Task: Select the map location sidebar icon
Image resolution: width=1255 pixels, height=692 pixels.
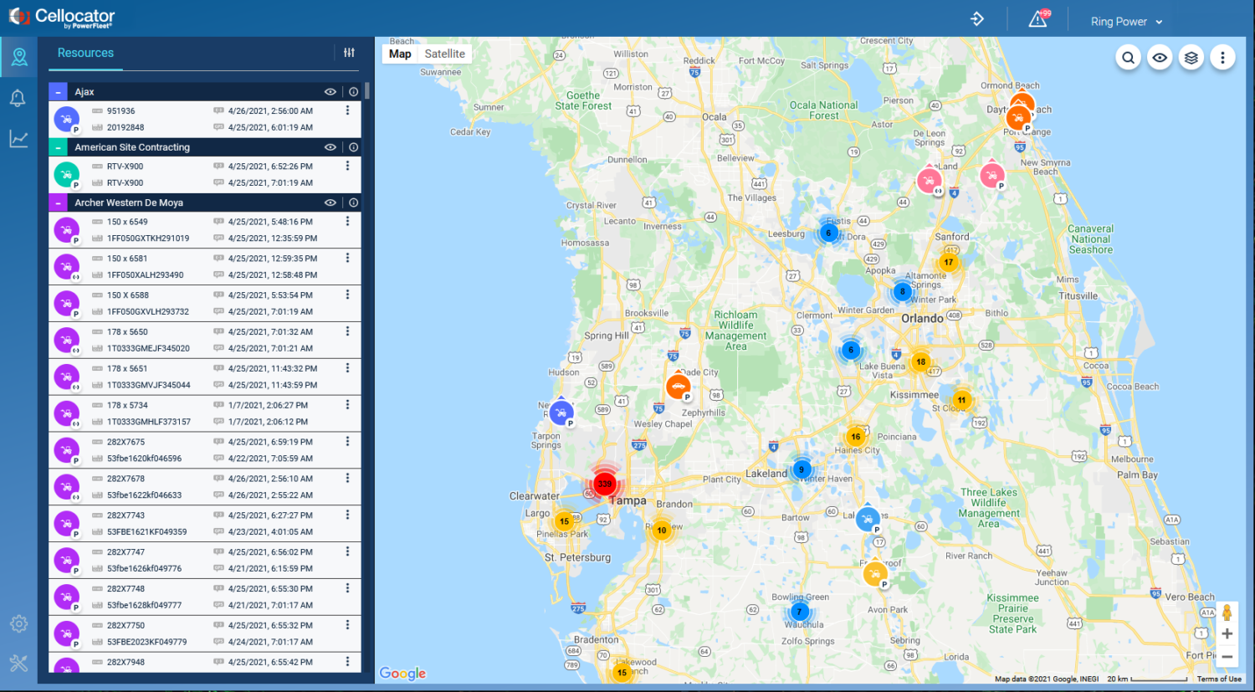Action: (18, 57)
